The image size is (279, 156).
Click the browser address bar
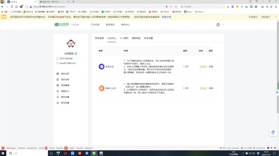pos(97,7)
